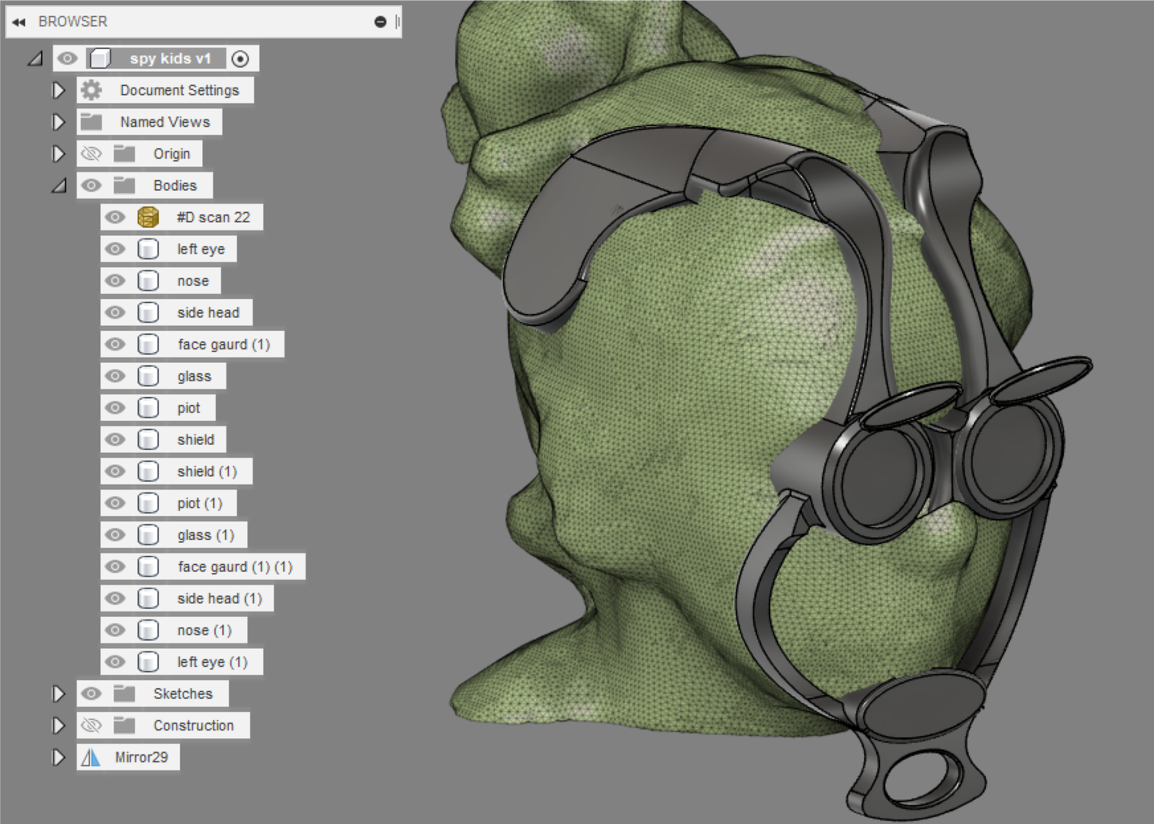This screenshot has height=824, width=1154.
Task: Expand the Sketches folder
Action: (x=58, y=694)
